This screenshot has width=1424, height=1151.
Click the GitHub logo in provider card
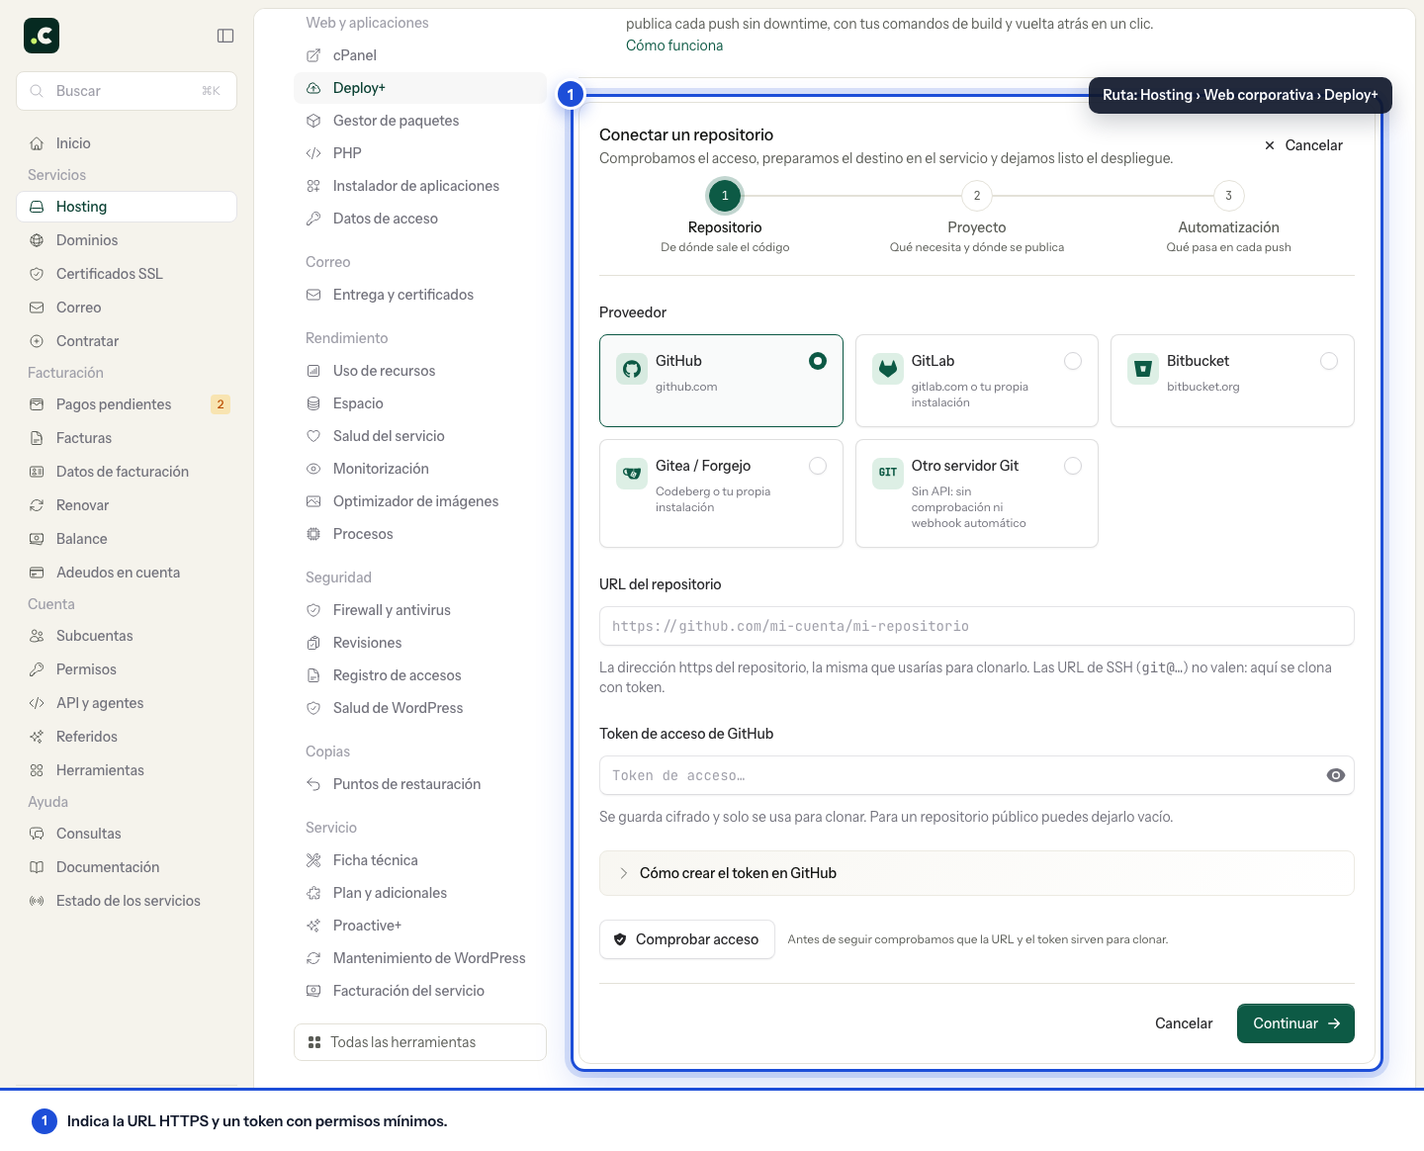click(632, 369)
